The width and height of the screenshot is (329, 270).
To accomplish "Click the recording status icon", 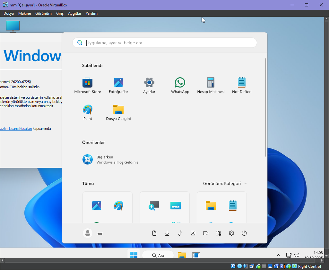I will pos(276,266).
